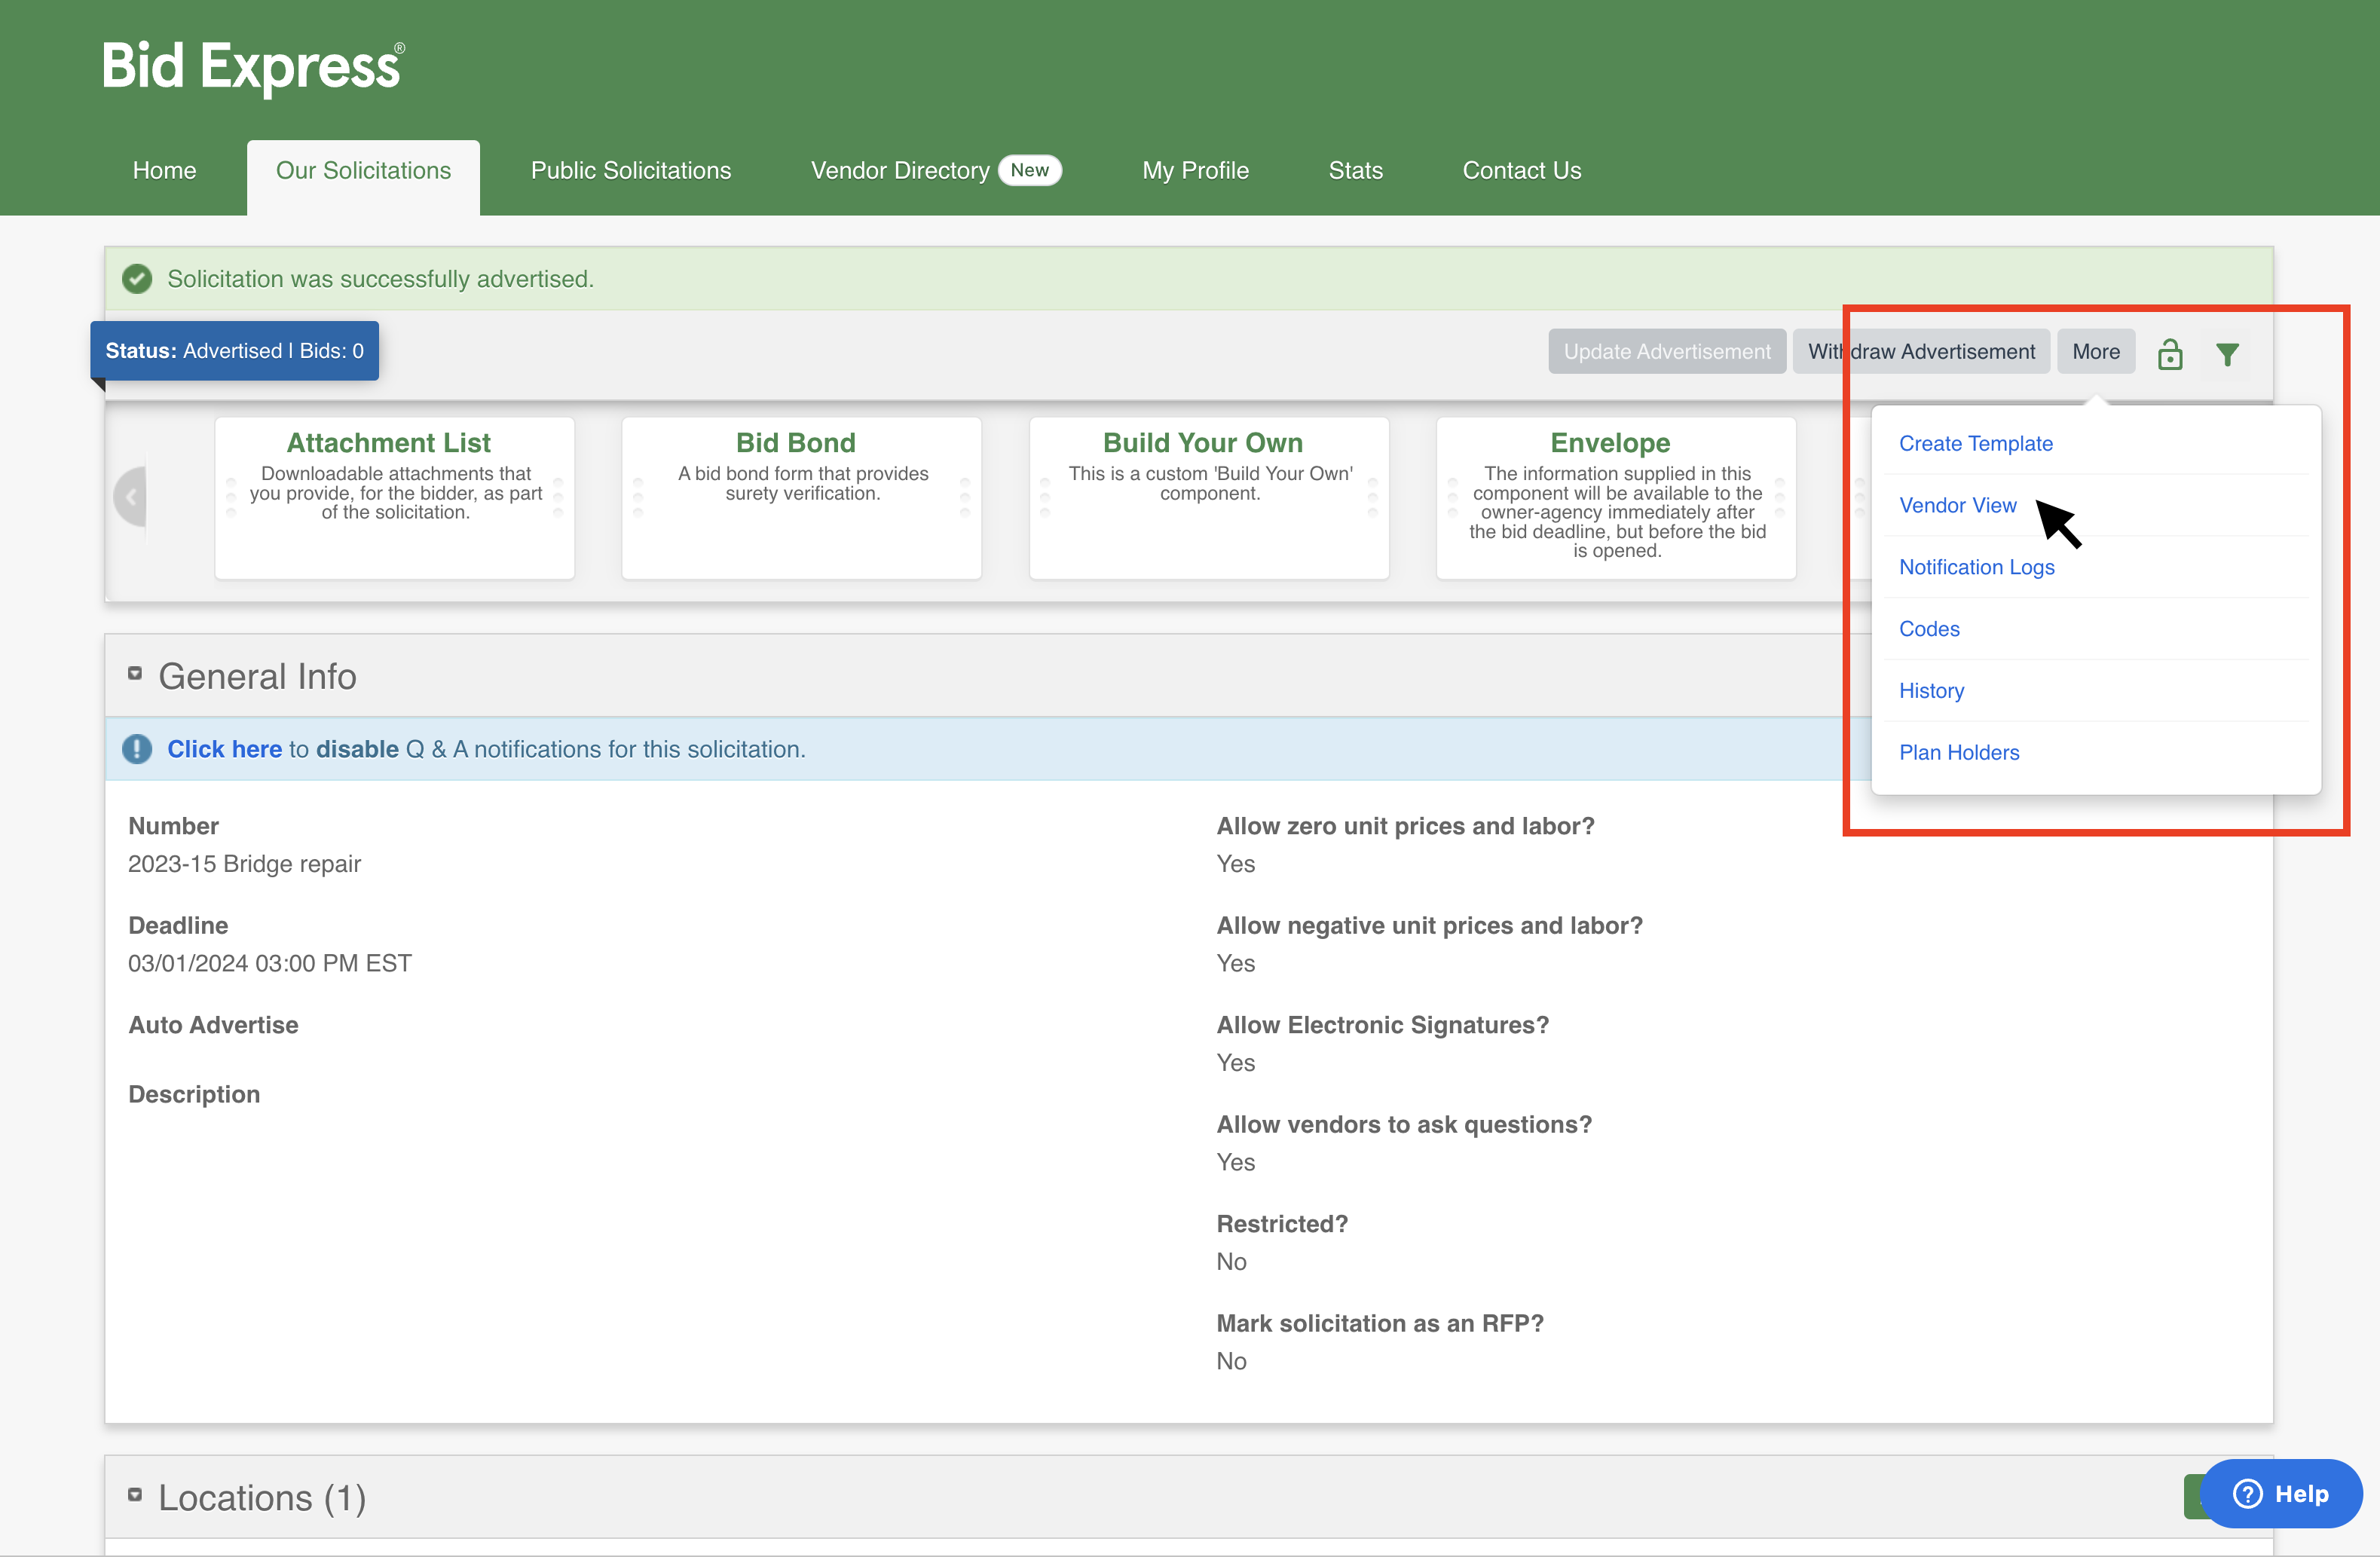Open the Create Template option
2380x1557 pixels.
pyautogui.click(x=1975, y=443)
